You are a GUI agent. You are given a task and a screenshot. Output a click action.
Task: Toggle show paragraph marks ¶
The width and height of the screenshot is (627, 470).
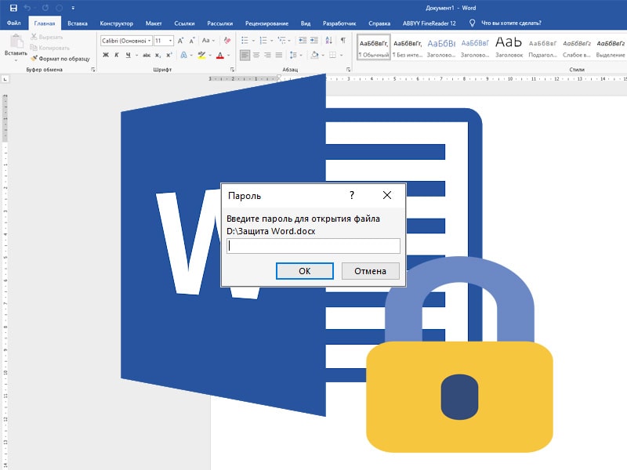coord(343,41)
